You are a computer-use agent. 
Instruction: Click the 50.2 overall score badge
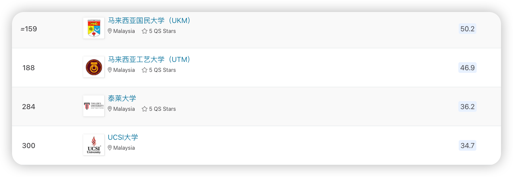click(x=467, y=29)
